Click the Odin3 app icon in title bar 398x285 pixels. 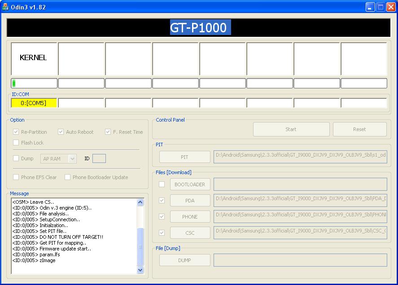5,7
